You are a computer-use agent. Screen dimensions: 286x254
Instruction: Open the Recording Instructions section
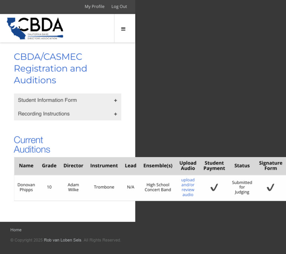67,114
